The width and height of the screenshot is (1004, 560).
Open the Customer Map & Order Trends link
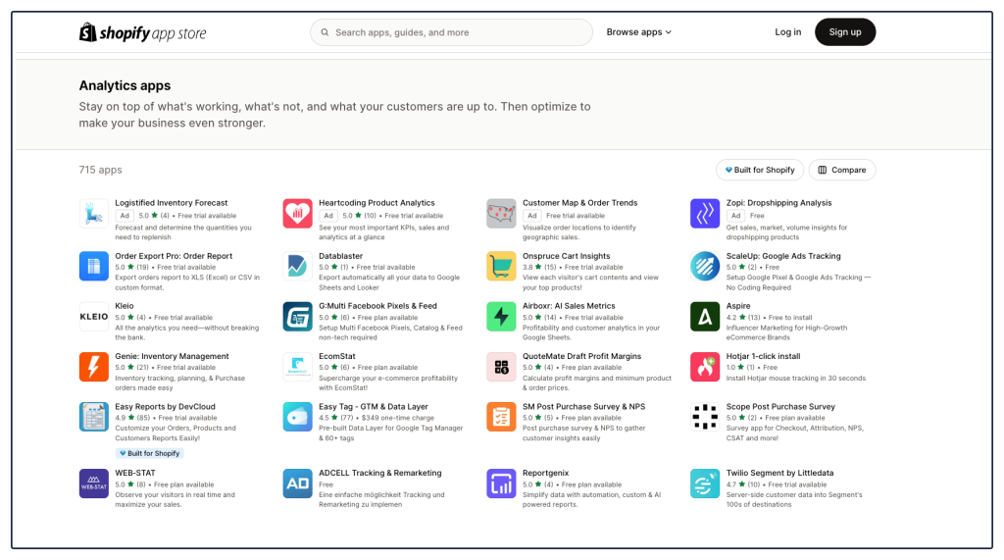pos(579,203)
